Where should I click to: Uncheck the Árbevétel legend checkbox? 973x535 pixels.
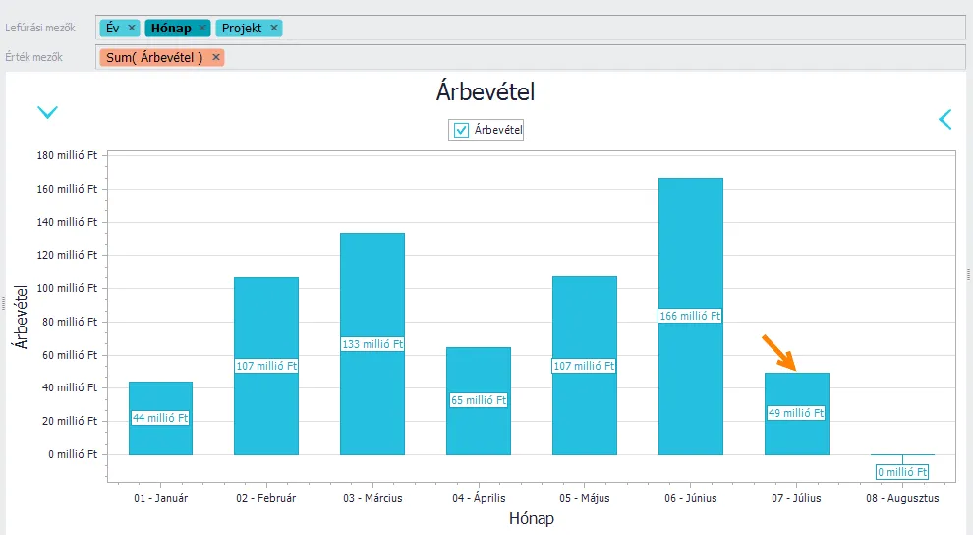[461, 130]
